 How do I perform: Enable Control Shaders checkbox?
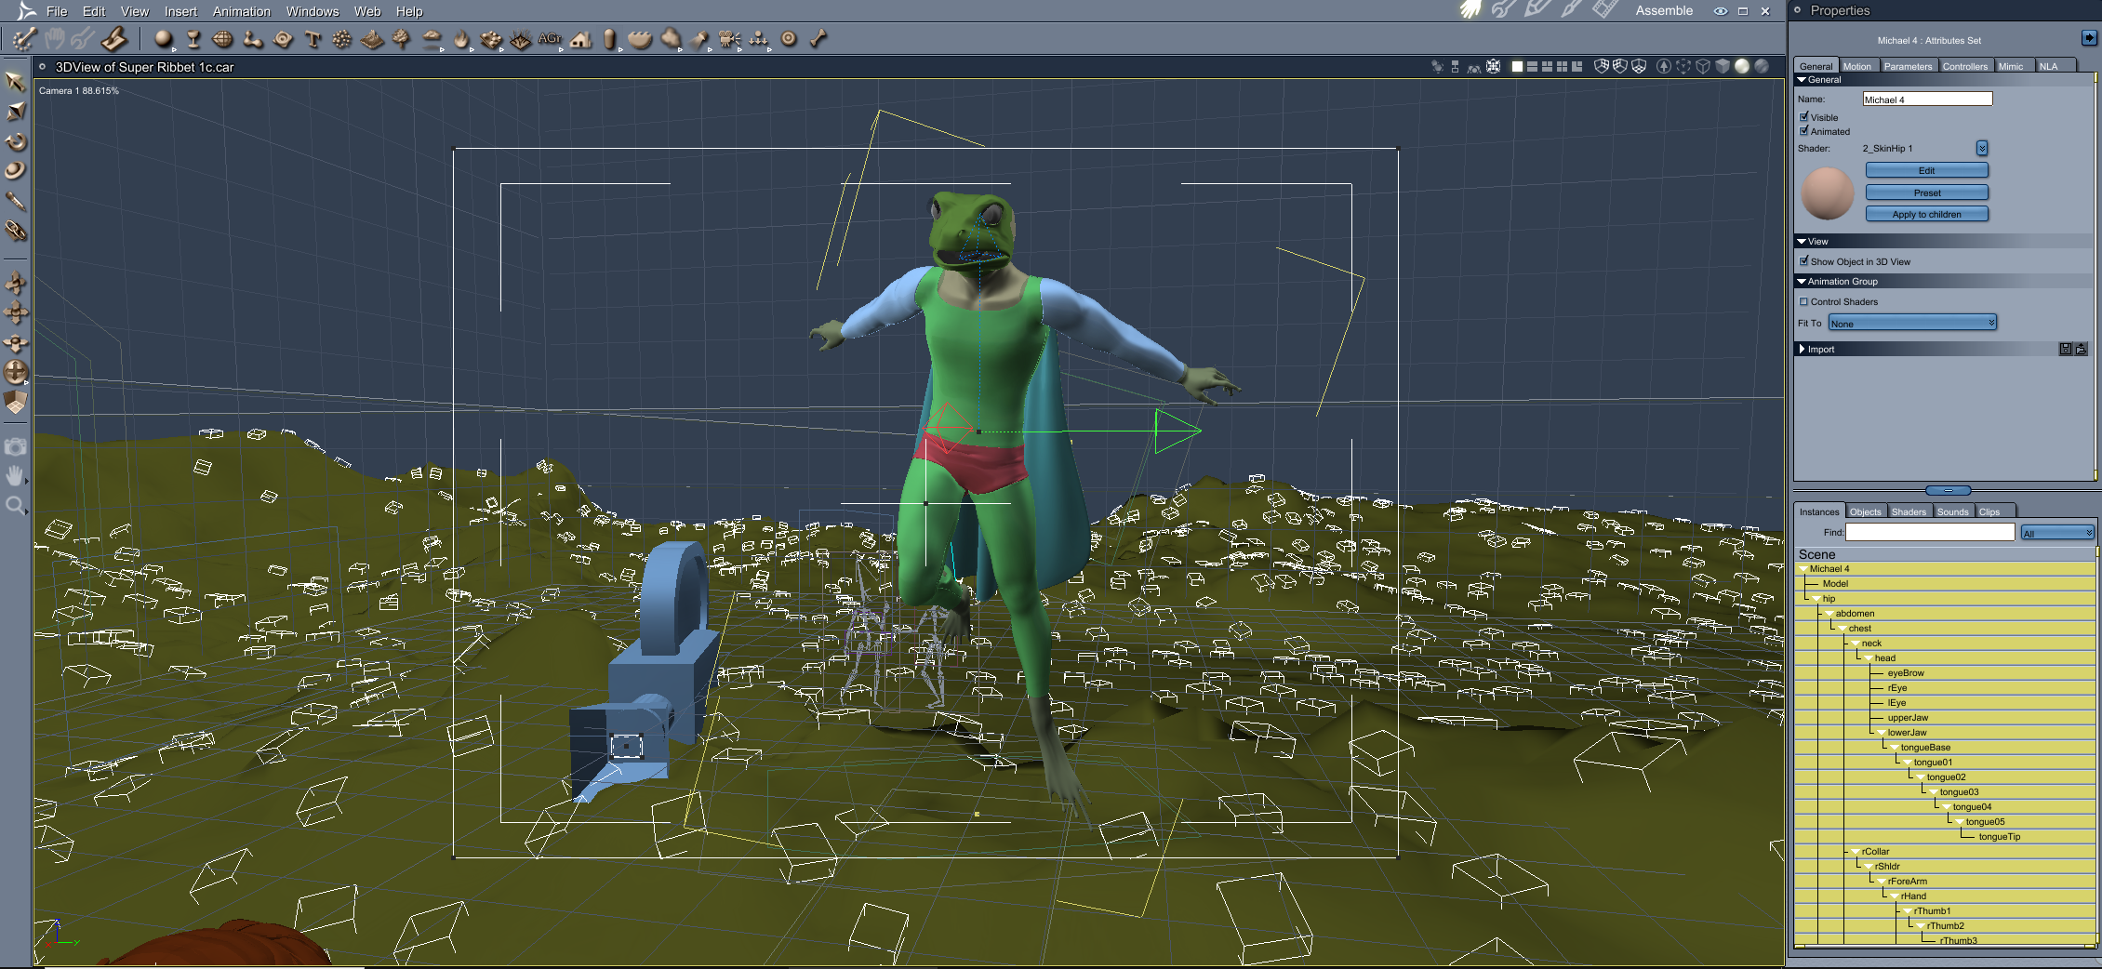pos(1804,301)
